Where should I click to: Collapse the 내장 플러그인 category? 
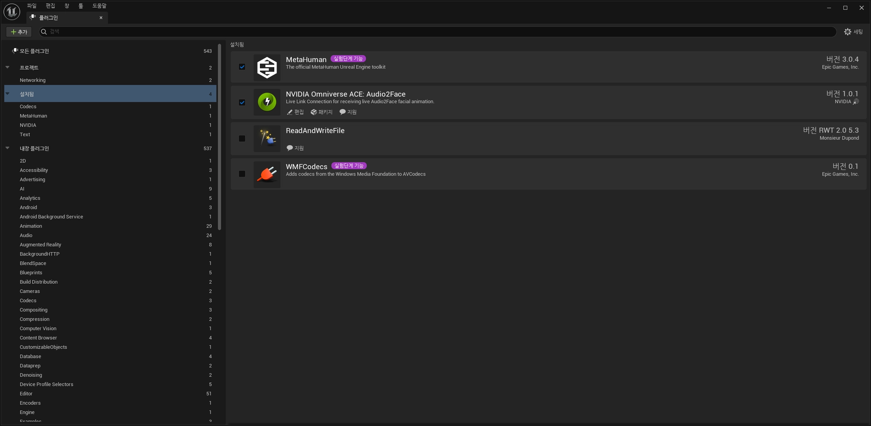coord(7,148)
